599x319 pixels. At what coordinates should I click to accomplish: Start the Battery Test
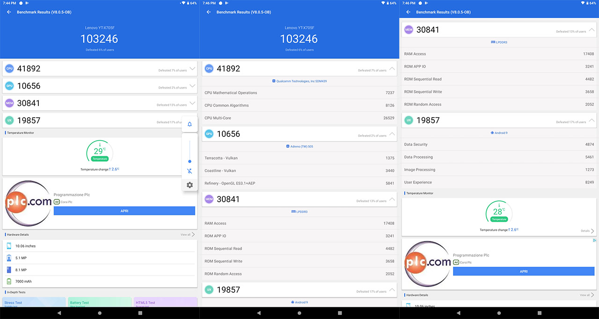click(x=100, y=302)
